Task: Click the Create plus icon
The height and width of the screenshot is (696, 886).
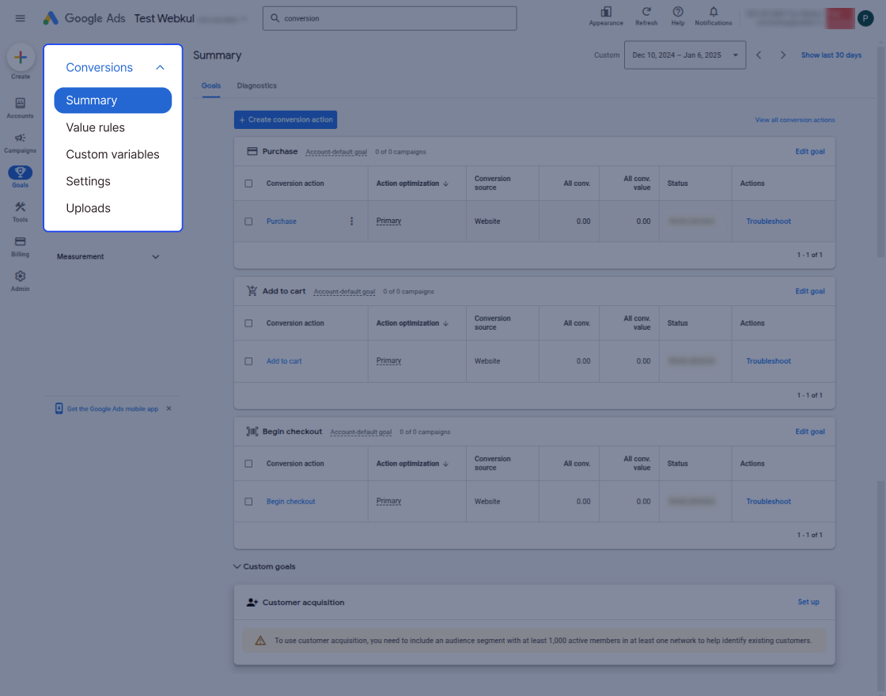Action: [21, 57]
